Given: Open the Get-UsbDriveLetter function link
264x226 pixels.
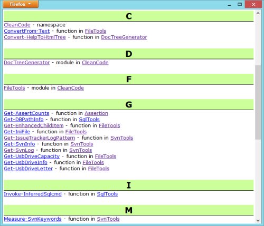Looking at the screenshot, I should tap(29, 169).
